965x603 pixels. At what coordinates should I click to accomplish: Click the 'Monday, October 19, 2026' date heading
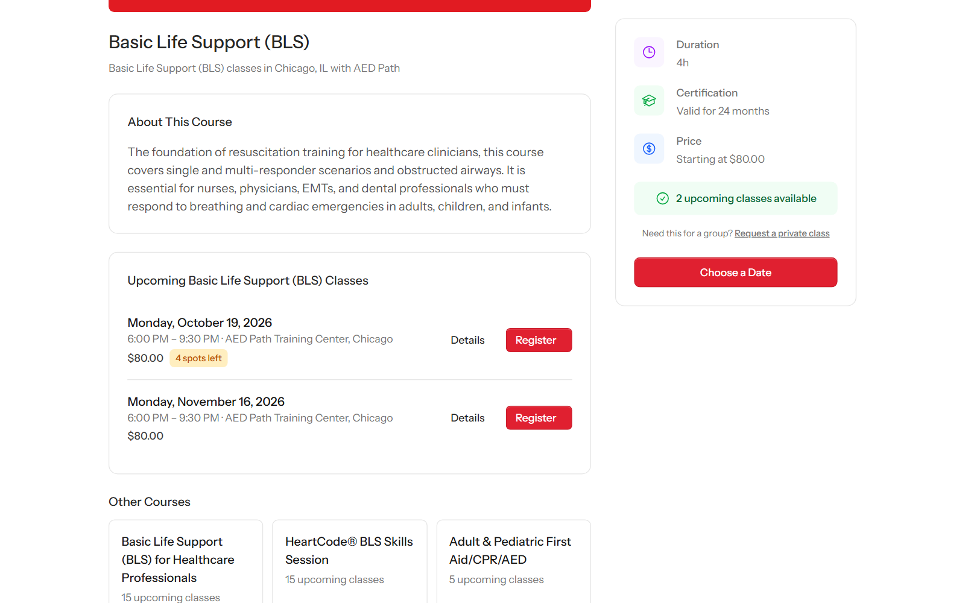click(x=200, y=323)
